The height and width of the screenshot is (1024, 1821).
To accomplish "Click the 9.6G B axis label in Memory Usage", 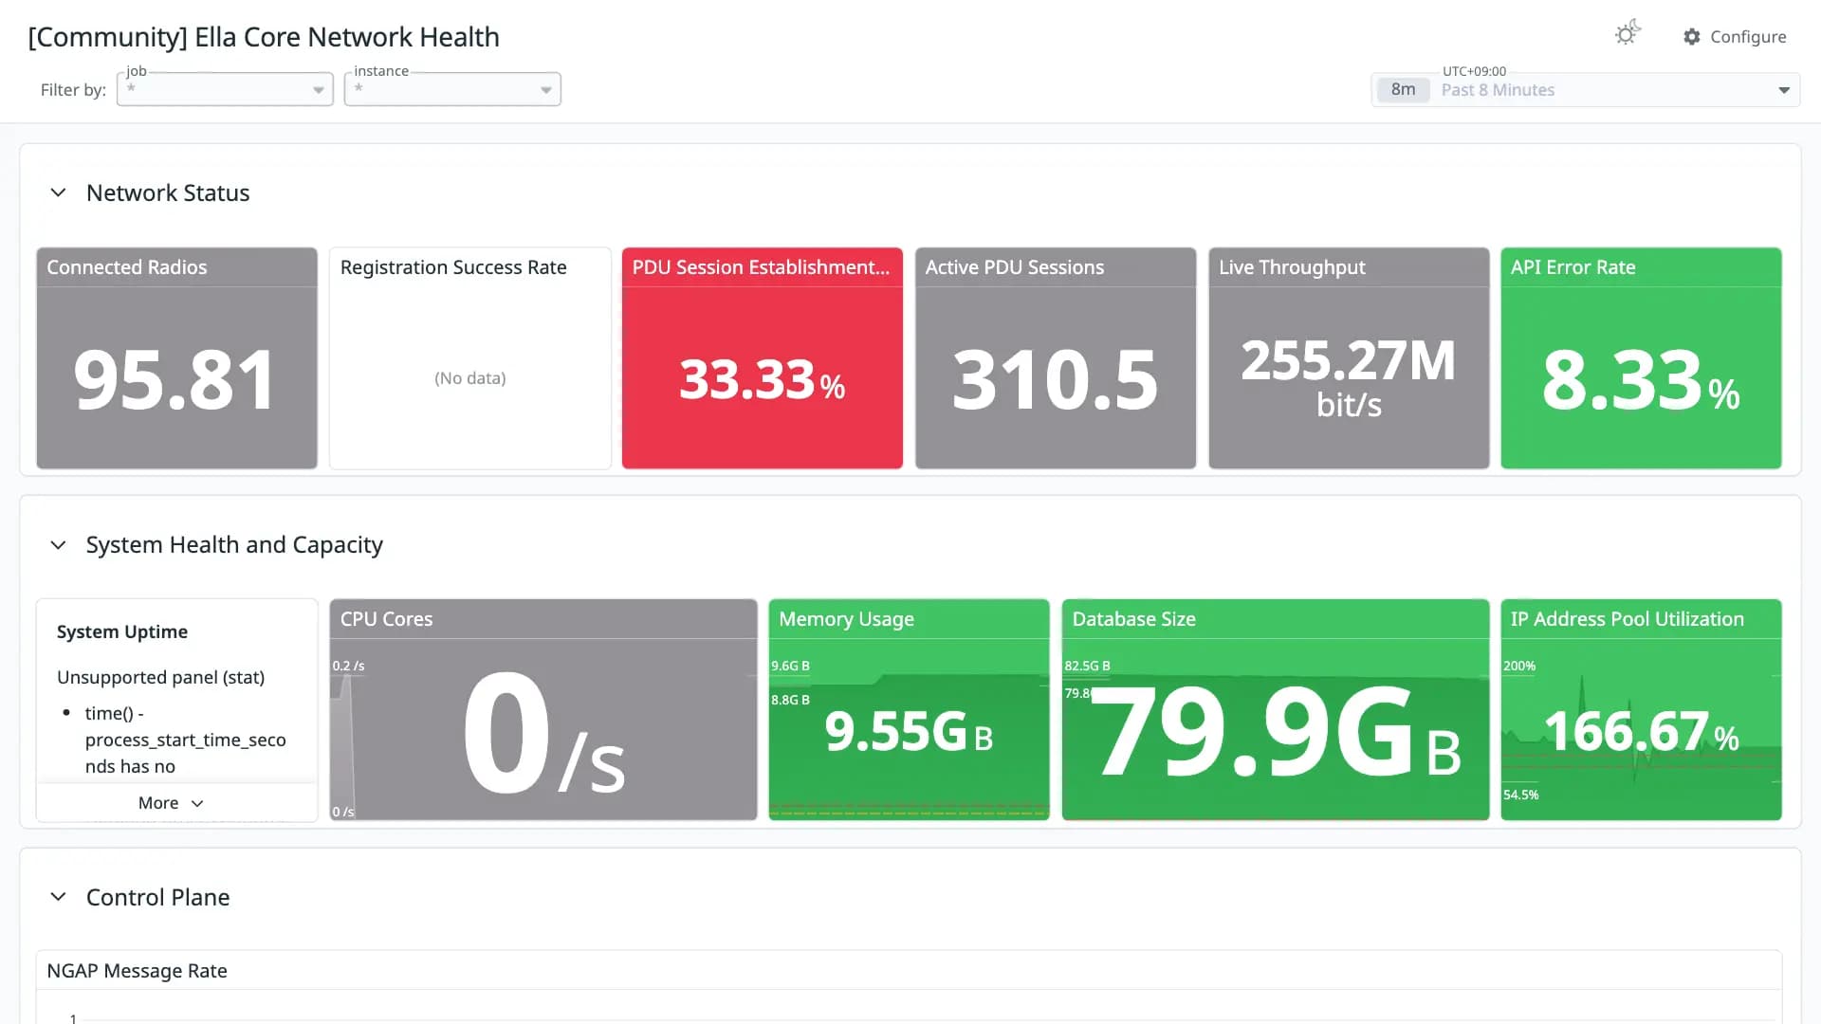I will coord(790,666).
